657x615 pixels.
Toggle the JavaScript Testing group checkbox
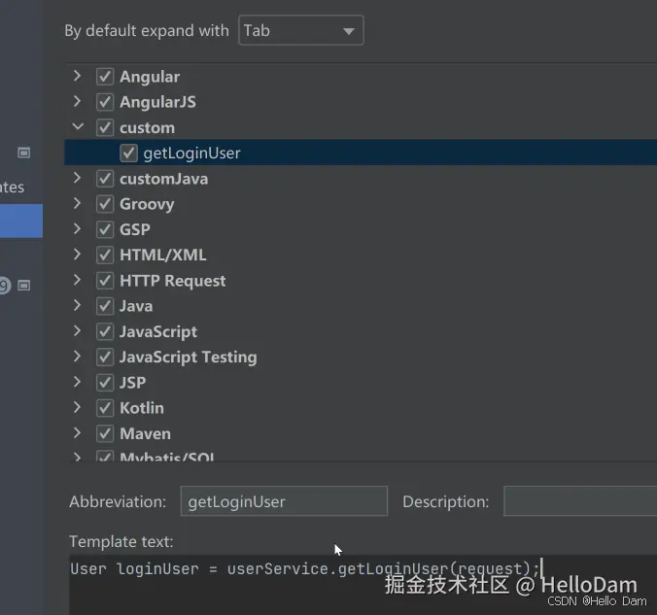[105, 358]
